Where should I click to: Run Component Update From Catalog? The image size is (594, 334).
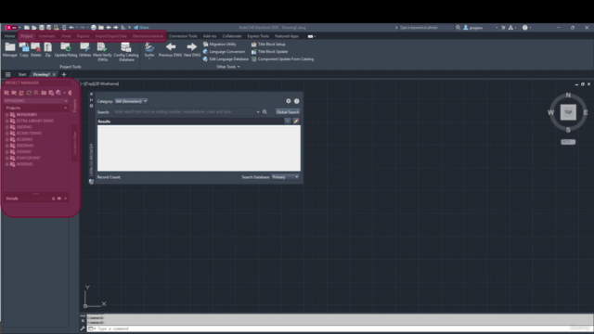click(282, 59)
